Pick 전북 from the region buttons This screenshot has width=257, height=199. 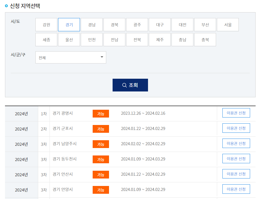click(137, 40)
